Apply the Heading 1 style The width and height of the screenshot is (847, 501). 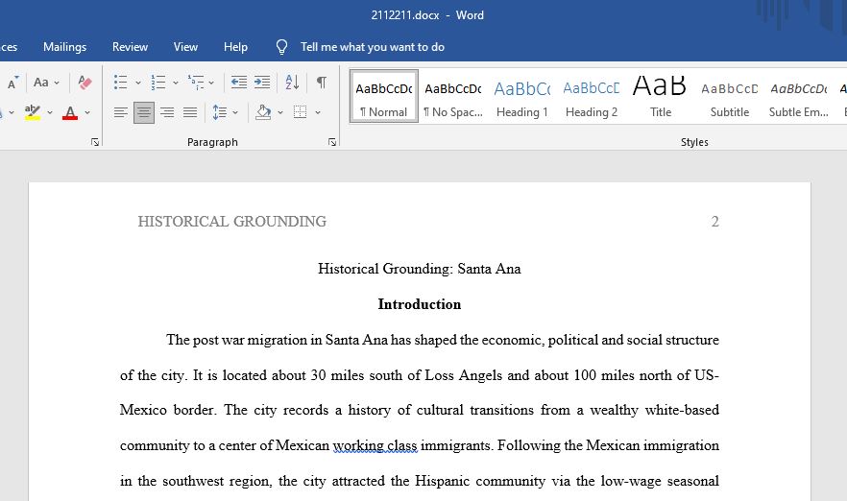click(x=521, y=97)
